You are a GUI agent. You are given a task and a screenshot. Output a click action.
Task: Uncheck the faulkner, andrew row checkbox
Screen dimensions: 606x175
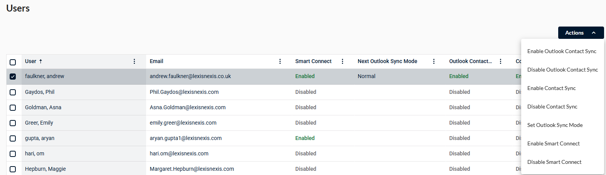coord(13,77)
